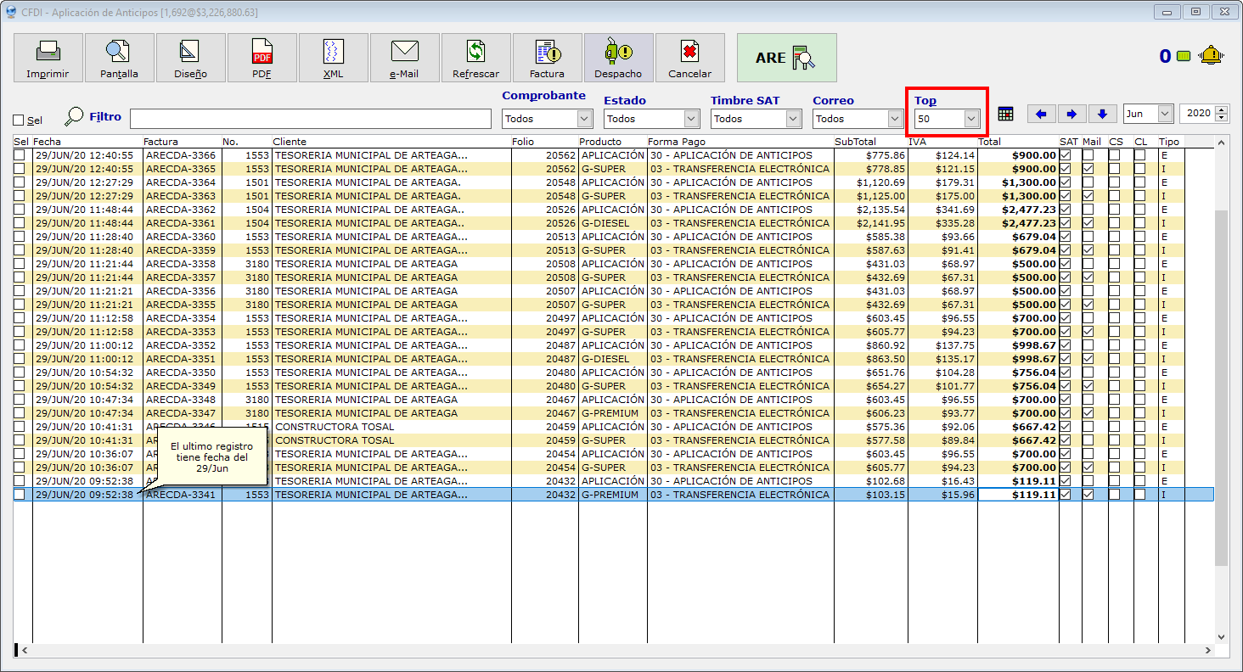Click the Imprimir printer icon

tap(48, 58)
